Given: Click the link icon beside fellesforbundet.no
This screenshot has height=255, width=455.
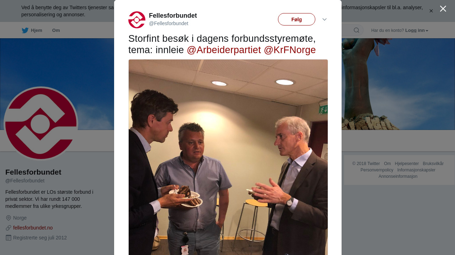Looking at the screenshot, I should click(9, 228).
